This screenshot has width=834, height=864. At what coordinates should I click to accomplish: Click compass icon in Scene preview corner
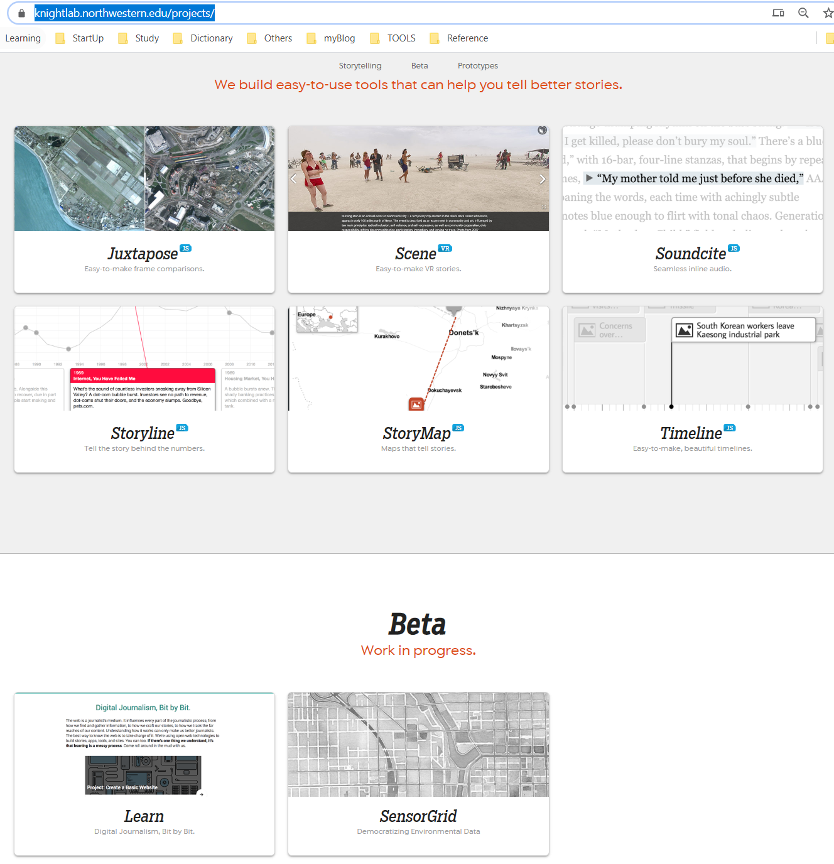(542, 131)
